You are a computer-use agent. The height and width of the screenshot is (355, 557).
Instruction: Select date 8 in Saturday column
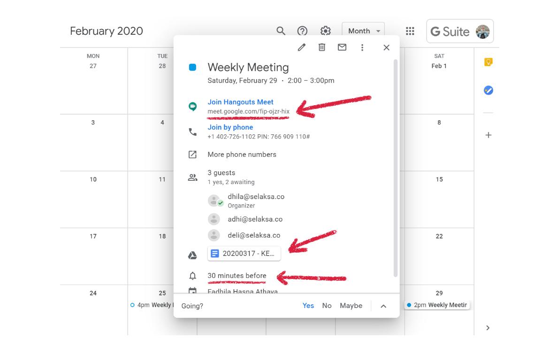[x=439, y=123]
